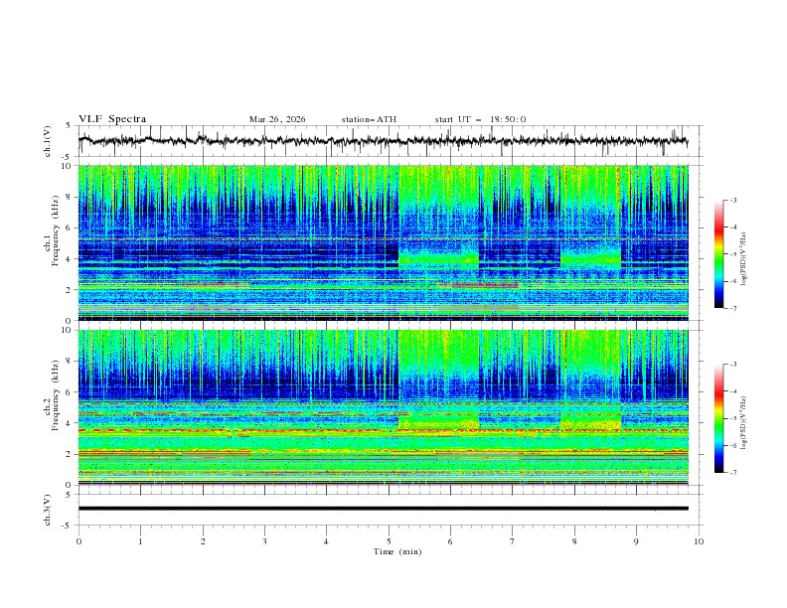Click the ch.1 'Frequency (kHz)' axis label

tap(58, 231)
